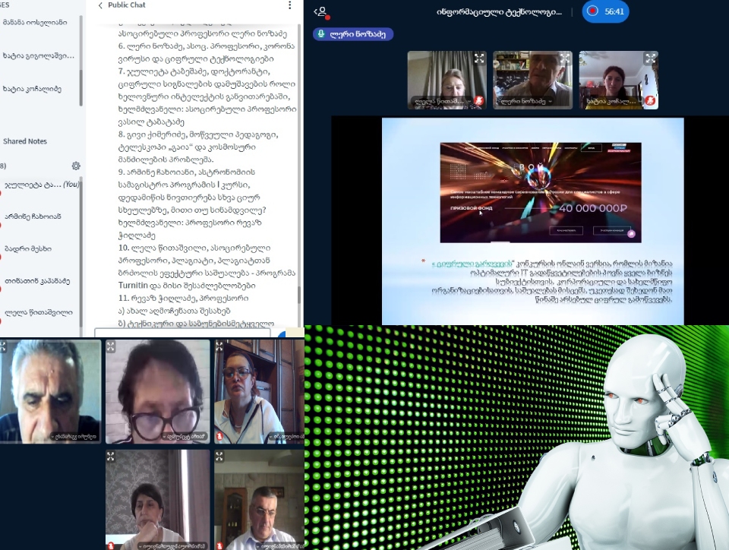
Task: Fullscreen the webcam of woman with glasses
Action: point(112,346)
